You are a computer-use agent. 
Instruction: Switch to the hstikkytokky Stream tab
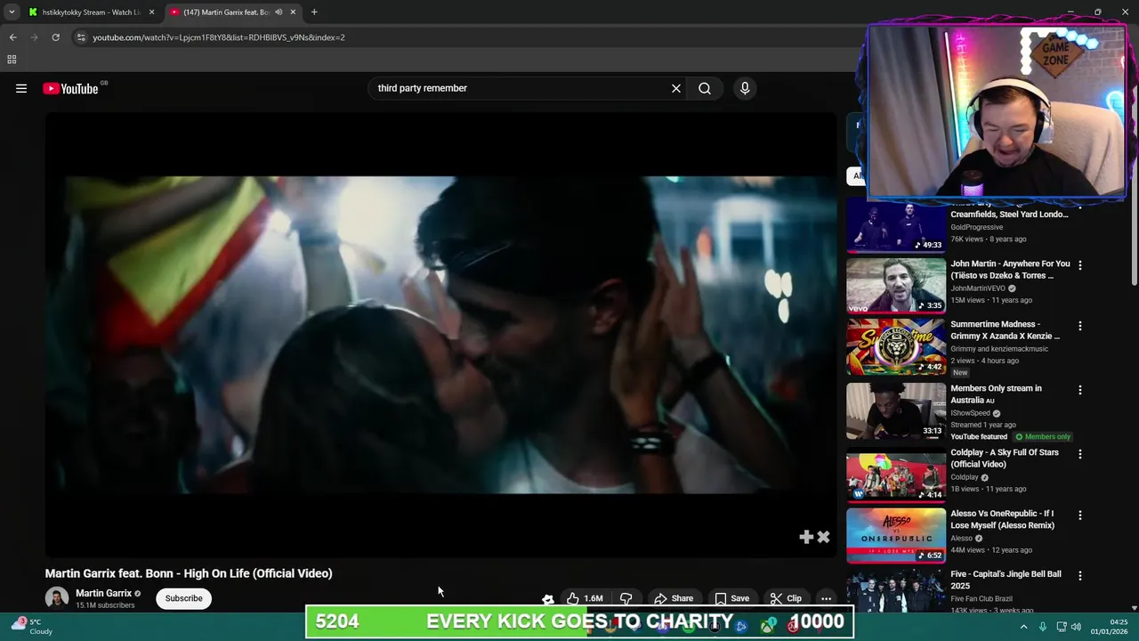pos(92,12)
